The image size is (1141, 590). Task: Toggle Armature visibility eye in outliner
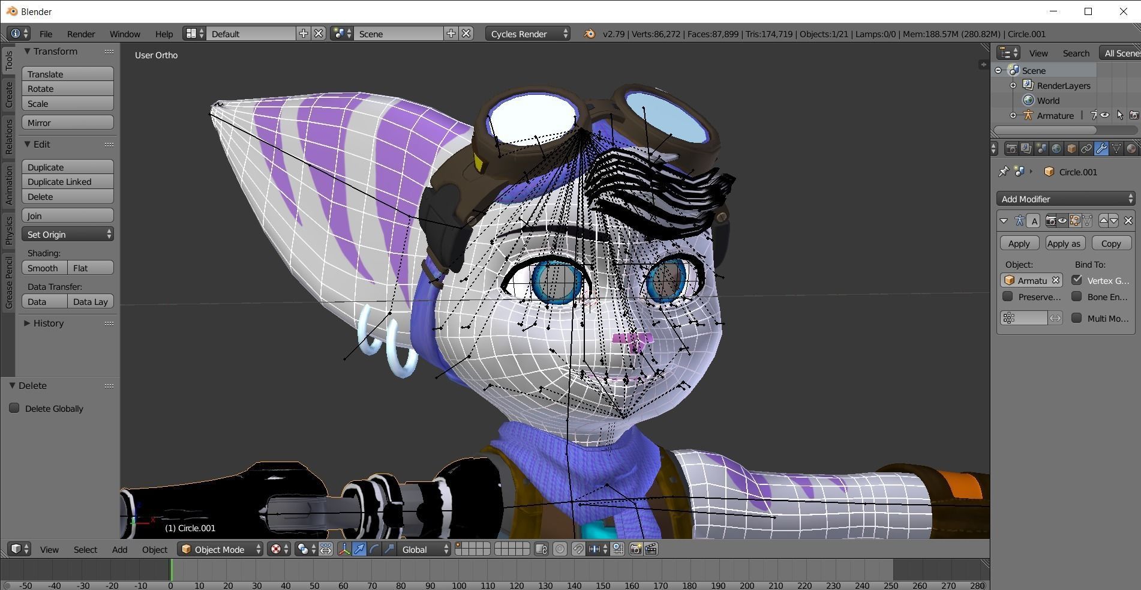(1104, 115)
